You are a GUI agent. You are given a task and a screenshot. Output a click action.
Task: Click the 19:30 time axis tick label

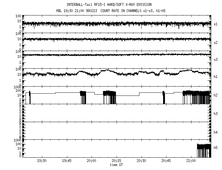click(41, 161)
